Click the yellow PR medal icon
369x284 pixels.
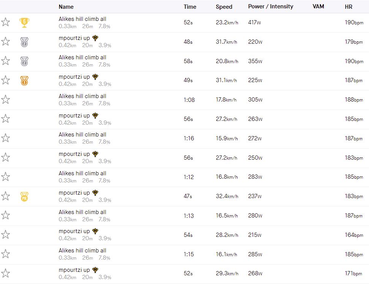click(x=24, y=197)
